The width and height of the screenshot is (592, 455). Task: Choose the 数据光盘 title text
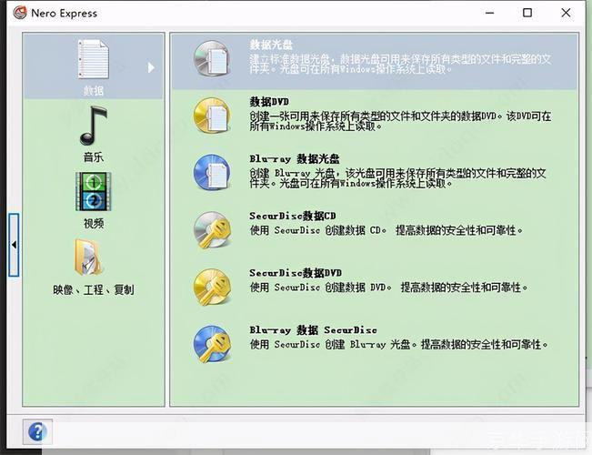coord(271,45)
